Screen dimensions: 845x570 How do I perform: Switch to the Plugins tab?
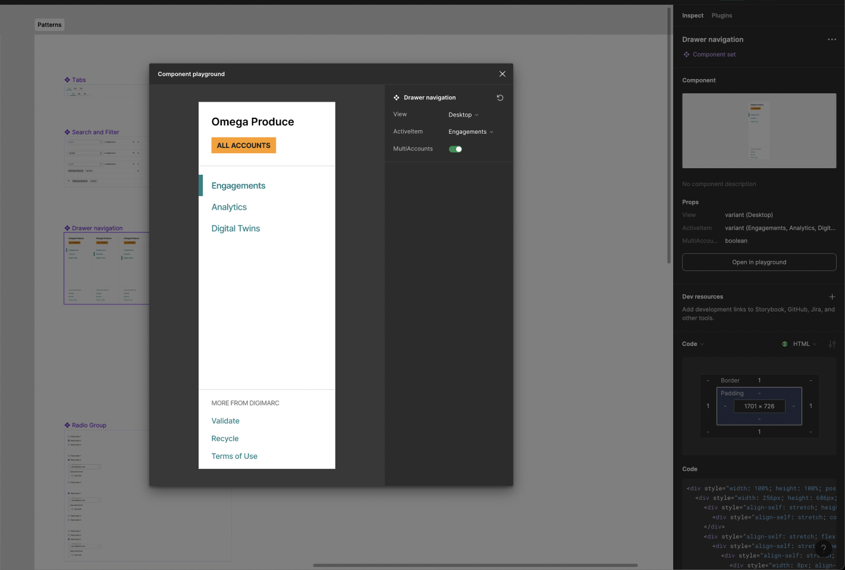click(x=722, y=15)
